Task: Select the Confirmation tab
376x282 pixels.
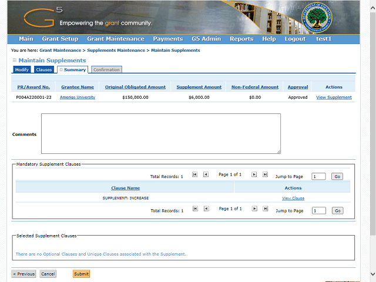Action: click(x=106, y=69)
